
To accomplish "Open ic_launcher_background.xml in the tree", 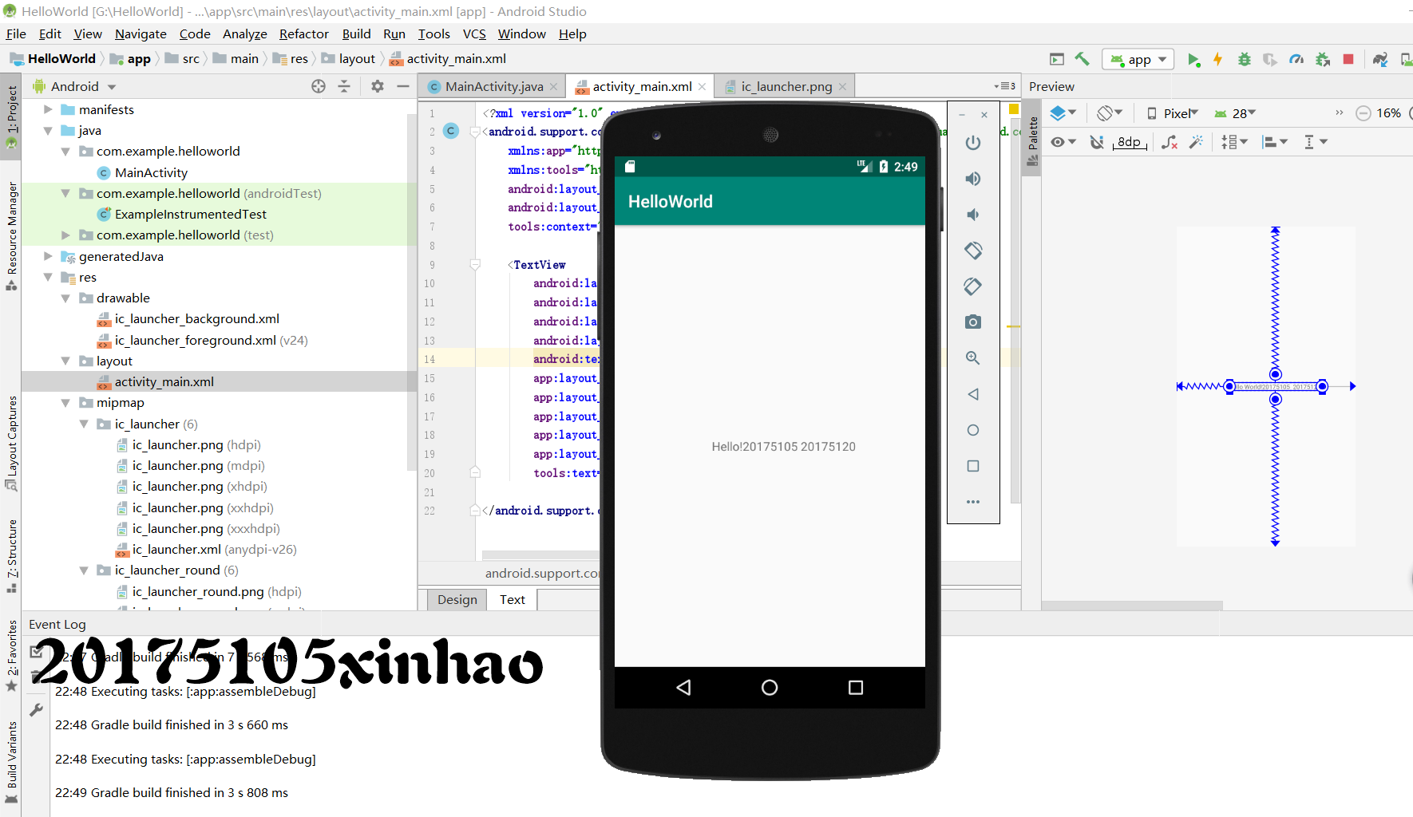I will point(196,319).
